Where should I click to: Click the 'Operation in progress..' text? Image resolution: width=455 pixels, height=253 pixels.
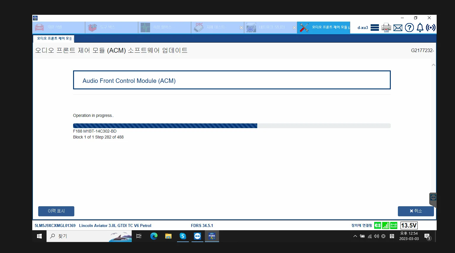click(x=94, y=115)
